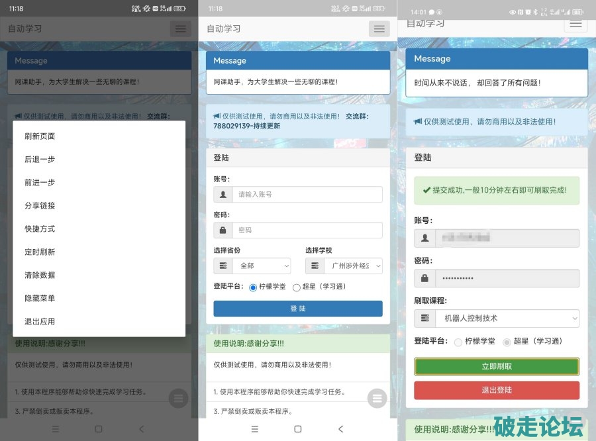Click the server icon beside the 广州涉外经济 school selector
The width and height of the screenshot is (596, 441).
coord(315,266)
